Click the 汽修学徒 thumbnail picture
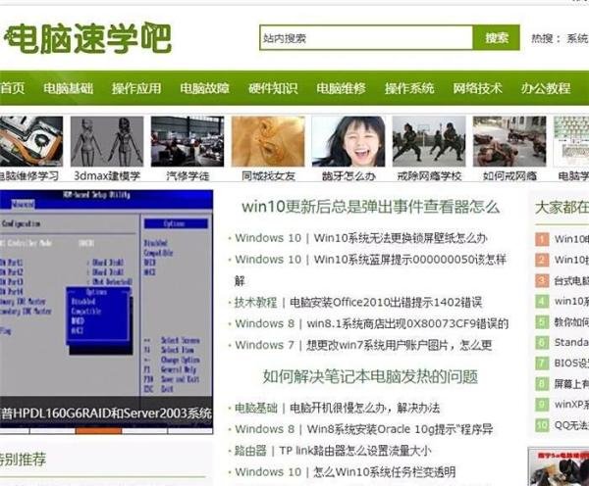Screen dimensions: 589x486 pyautogui.click(x=187, y=141)
